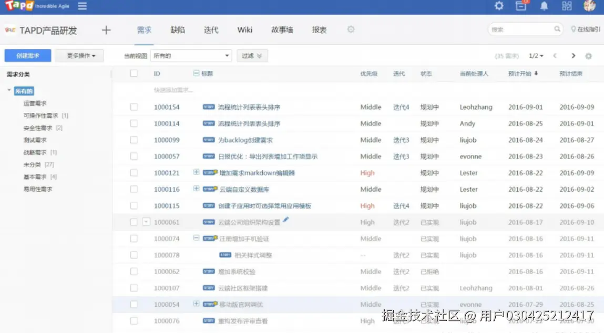This screenshot has height=333, width=604.
Task: Switch to the 迭代 tab
Action: tap(211, 30)
